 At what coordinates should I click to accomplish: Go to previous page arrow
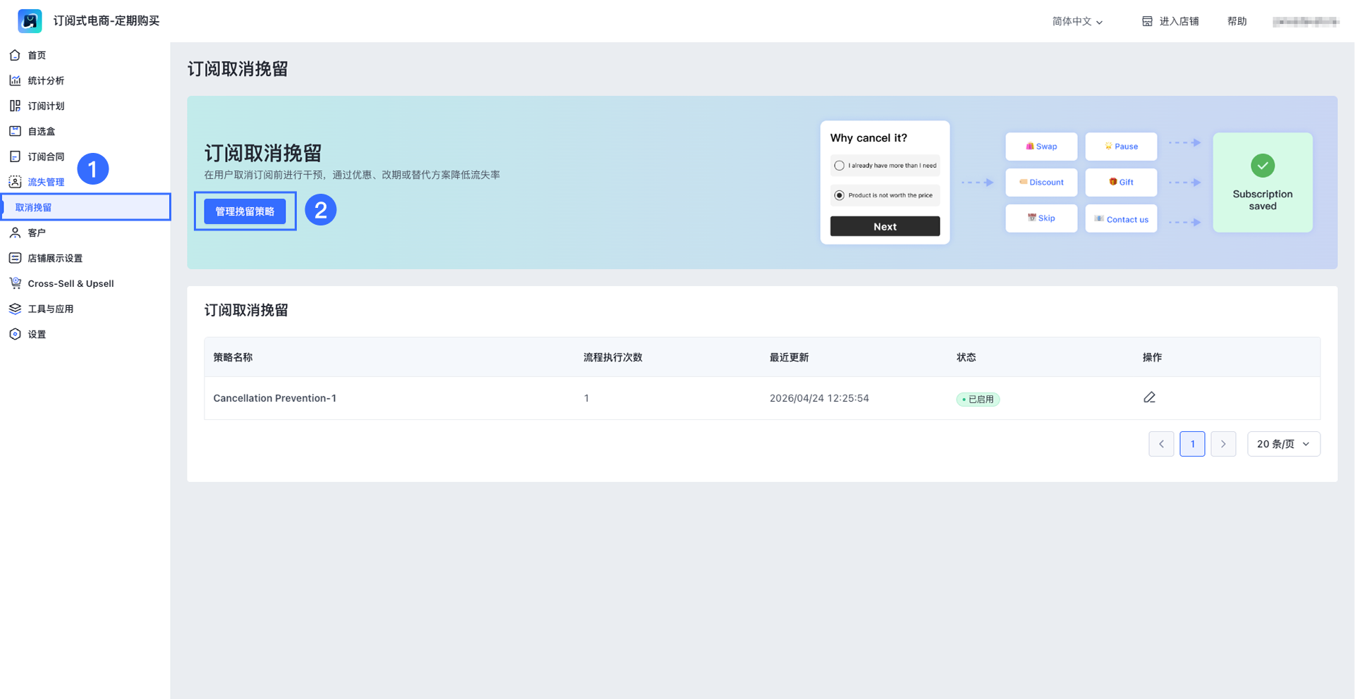point(1161,444)
